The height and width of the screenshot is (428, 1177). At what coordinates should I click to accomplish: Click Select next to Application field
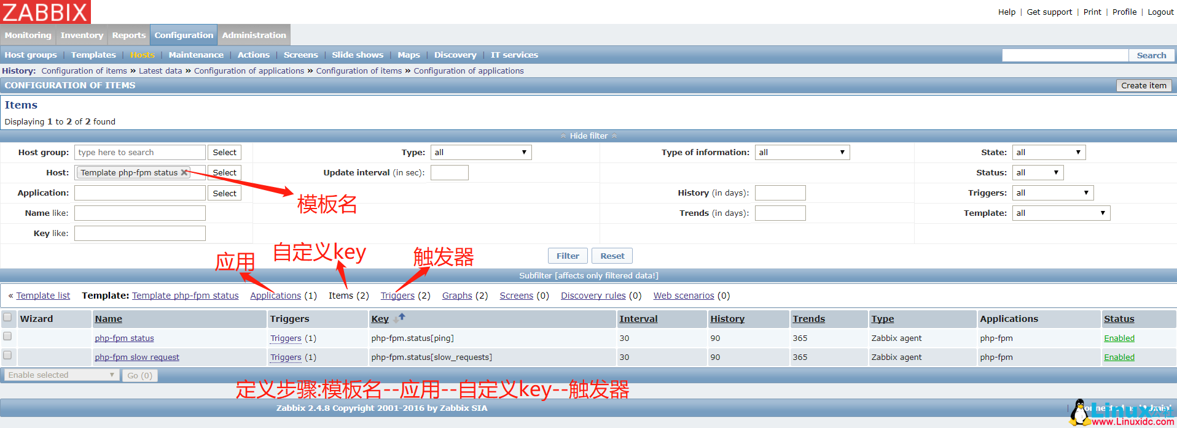224,193
